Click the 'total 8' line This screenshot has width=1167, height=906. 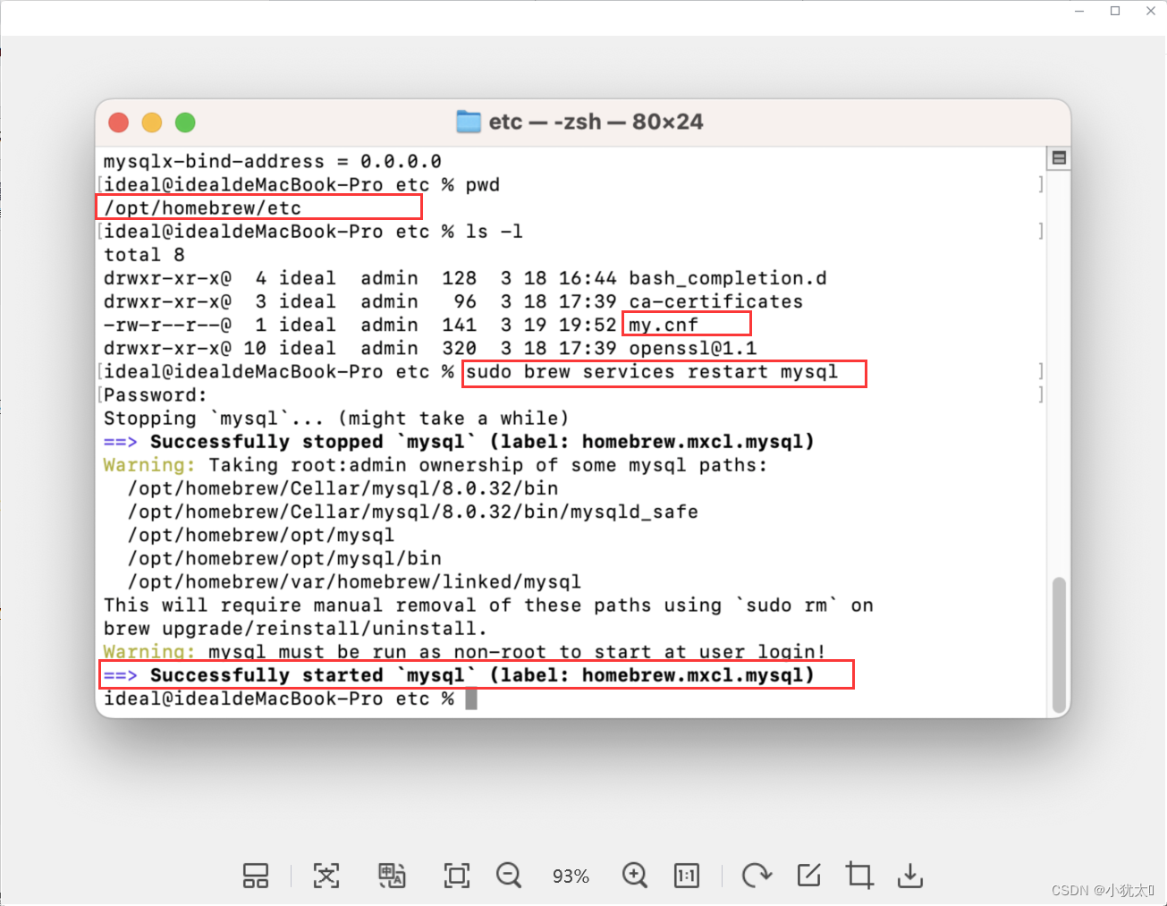tap(144, 255)
